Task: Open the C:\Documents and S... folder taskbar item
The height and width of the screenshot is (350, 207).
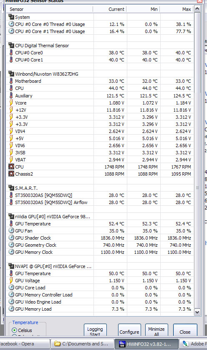Action: click(82, 344)
